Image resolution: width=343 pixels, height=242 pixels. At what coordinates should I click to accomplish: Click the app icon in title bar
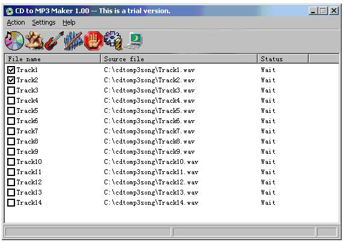[x=10, y=11]
